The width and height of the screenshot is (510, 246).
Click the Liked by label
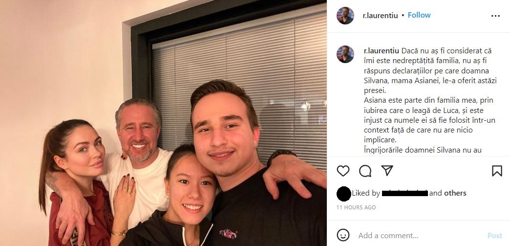coord(366,193)
